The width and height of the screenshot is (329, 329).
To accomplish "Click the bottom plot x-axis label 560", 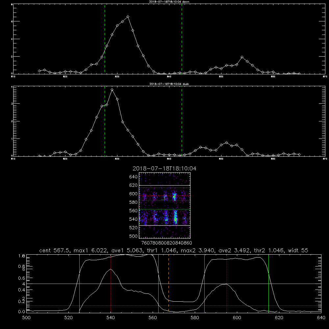I will [x=153, y=318].
